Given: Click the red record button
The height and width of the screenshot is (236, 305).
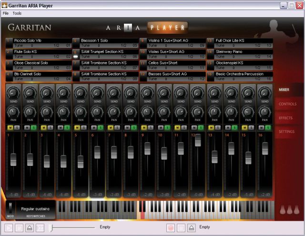Looking at the screenshot, I should click(x=171, y=227).
